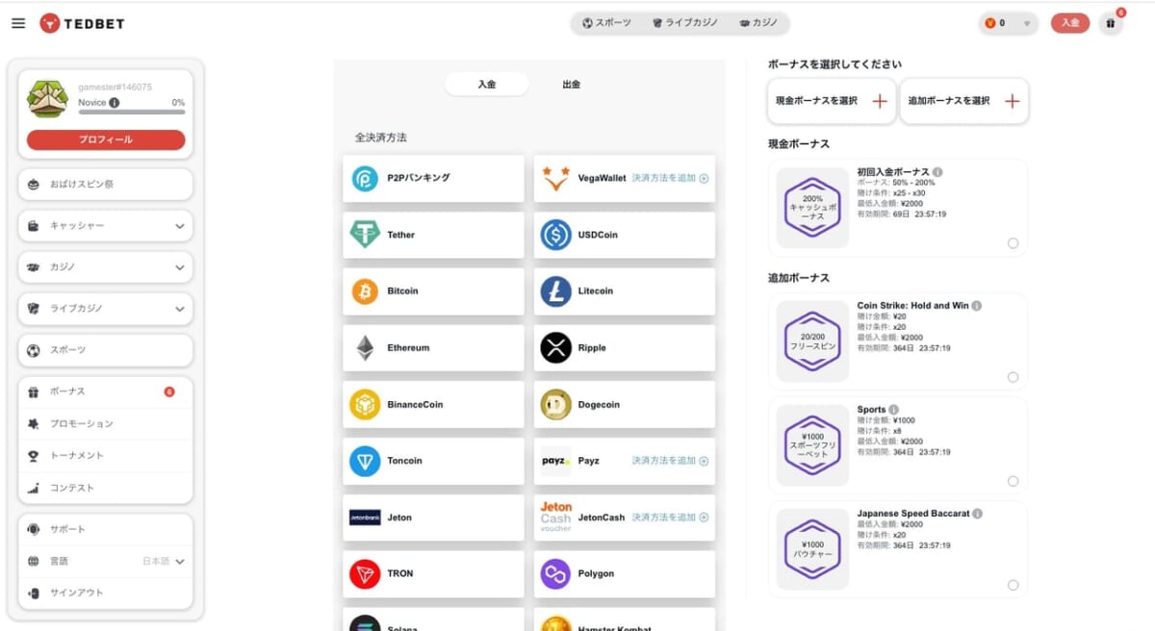The image size is (1155, 631).
Task: Select the JetonCash voucher icon
Action: (555, 517)
